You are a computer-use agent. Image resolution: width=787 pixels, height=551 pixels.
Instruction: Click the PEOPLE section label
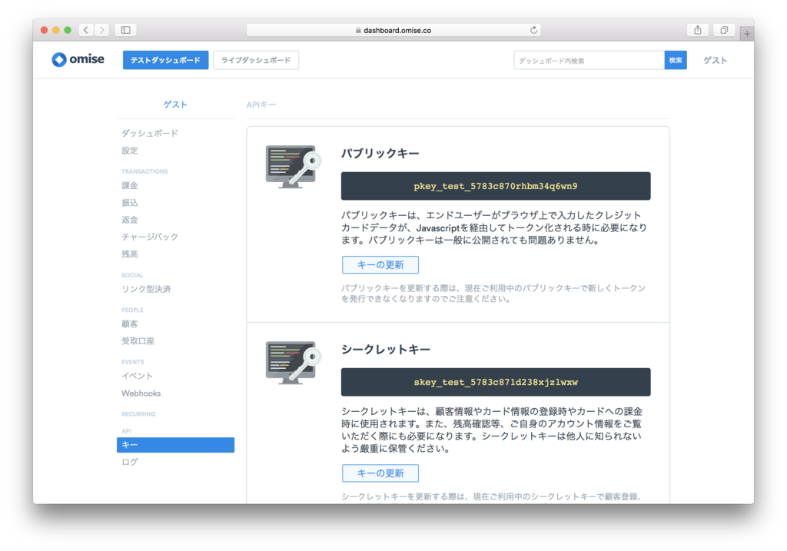pyautogui.click(x=132, y=310)
